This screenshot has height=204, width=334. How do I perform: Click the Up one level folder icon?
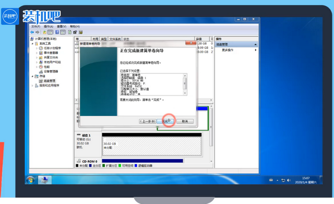pyautogui.click(x=44, y=32)
